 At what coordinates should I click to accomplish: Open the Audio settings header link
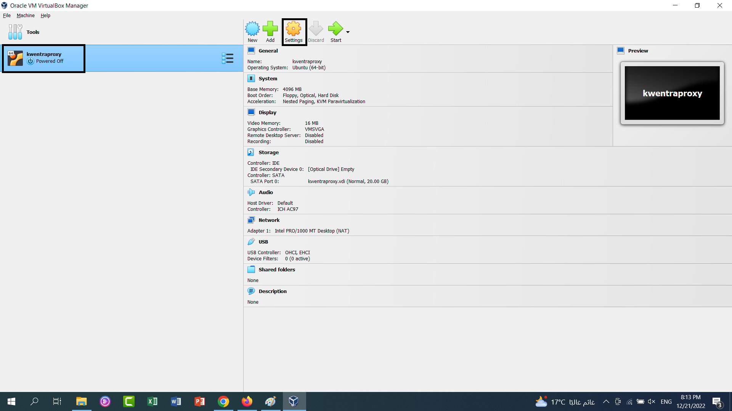tap(266, 192)
